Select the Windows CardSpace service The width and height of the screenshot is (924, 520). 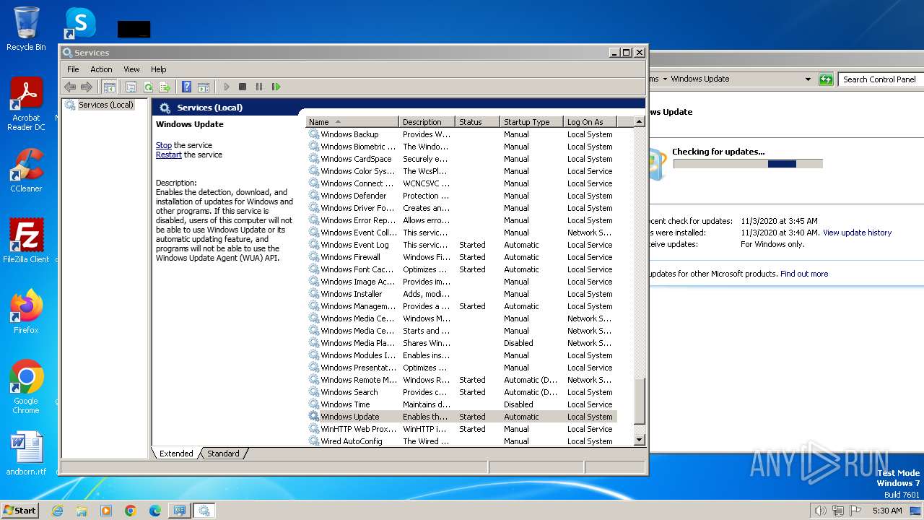(462, 159)
